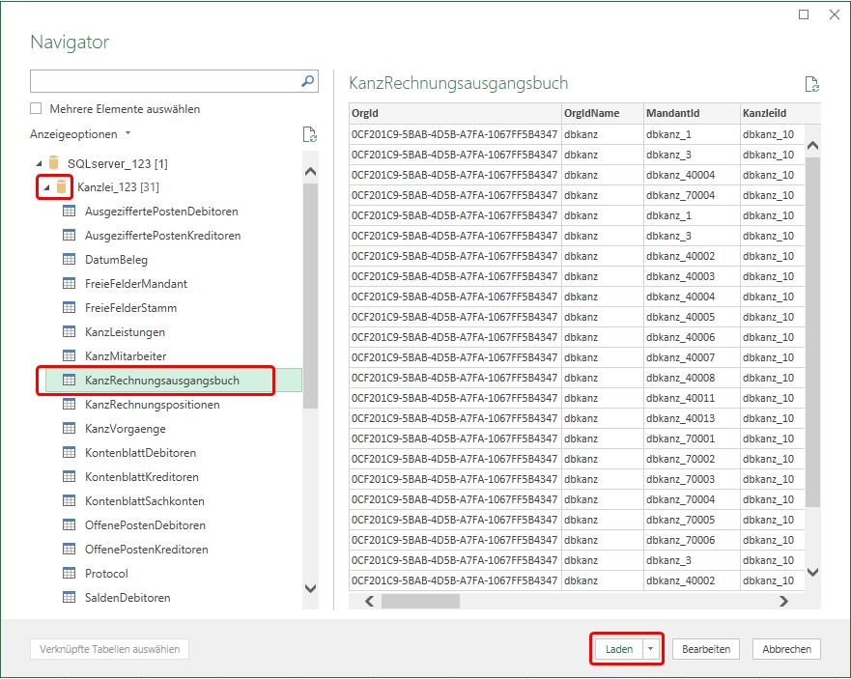Click the KanzleiId column header
This screenshot has width=851, height=679.
click(x=780, y=113)
